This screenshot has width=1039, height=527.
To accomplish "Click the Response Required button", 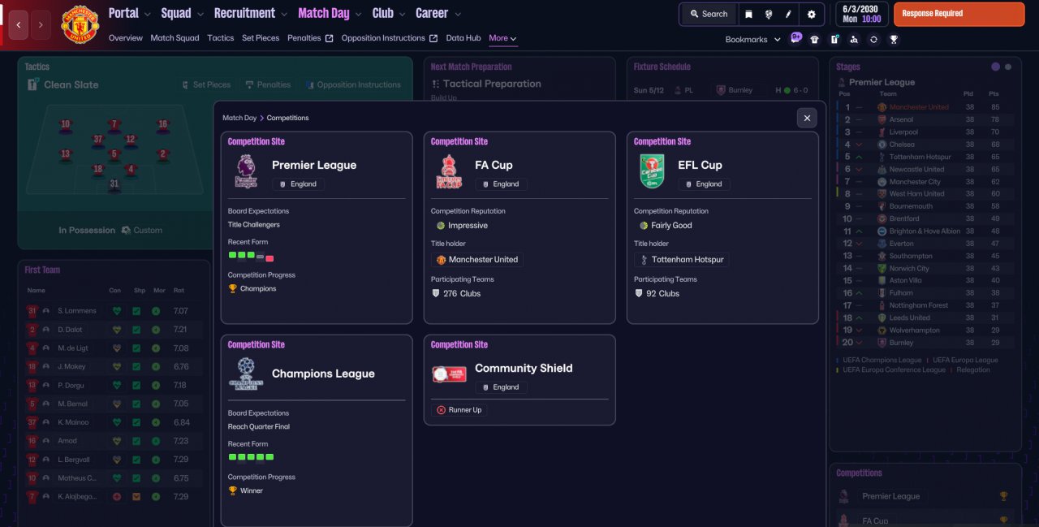I will (959, 14).
